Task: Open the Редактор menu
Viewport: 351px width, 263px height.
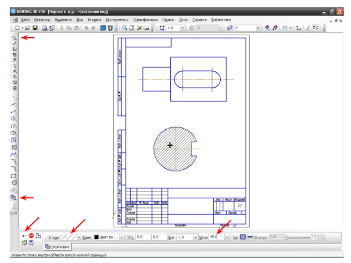Action: (x=42, y=20)
